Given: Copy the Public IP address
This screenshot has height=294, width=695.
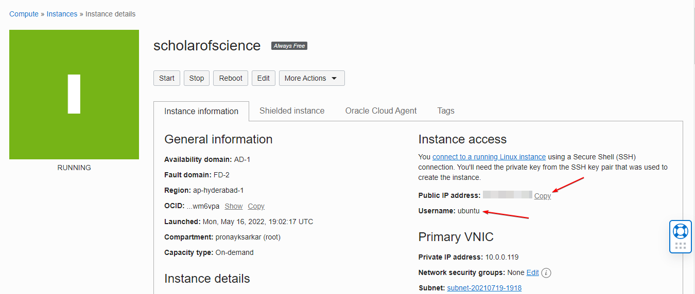Looking at the screenshot, I should click(x=543, y=196).
